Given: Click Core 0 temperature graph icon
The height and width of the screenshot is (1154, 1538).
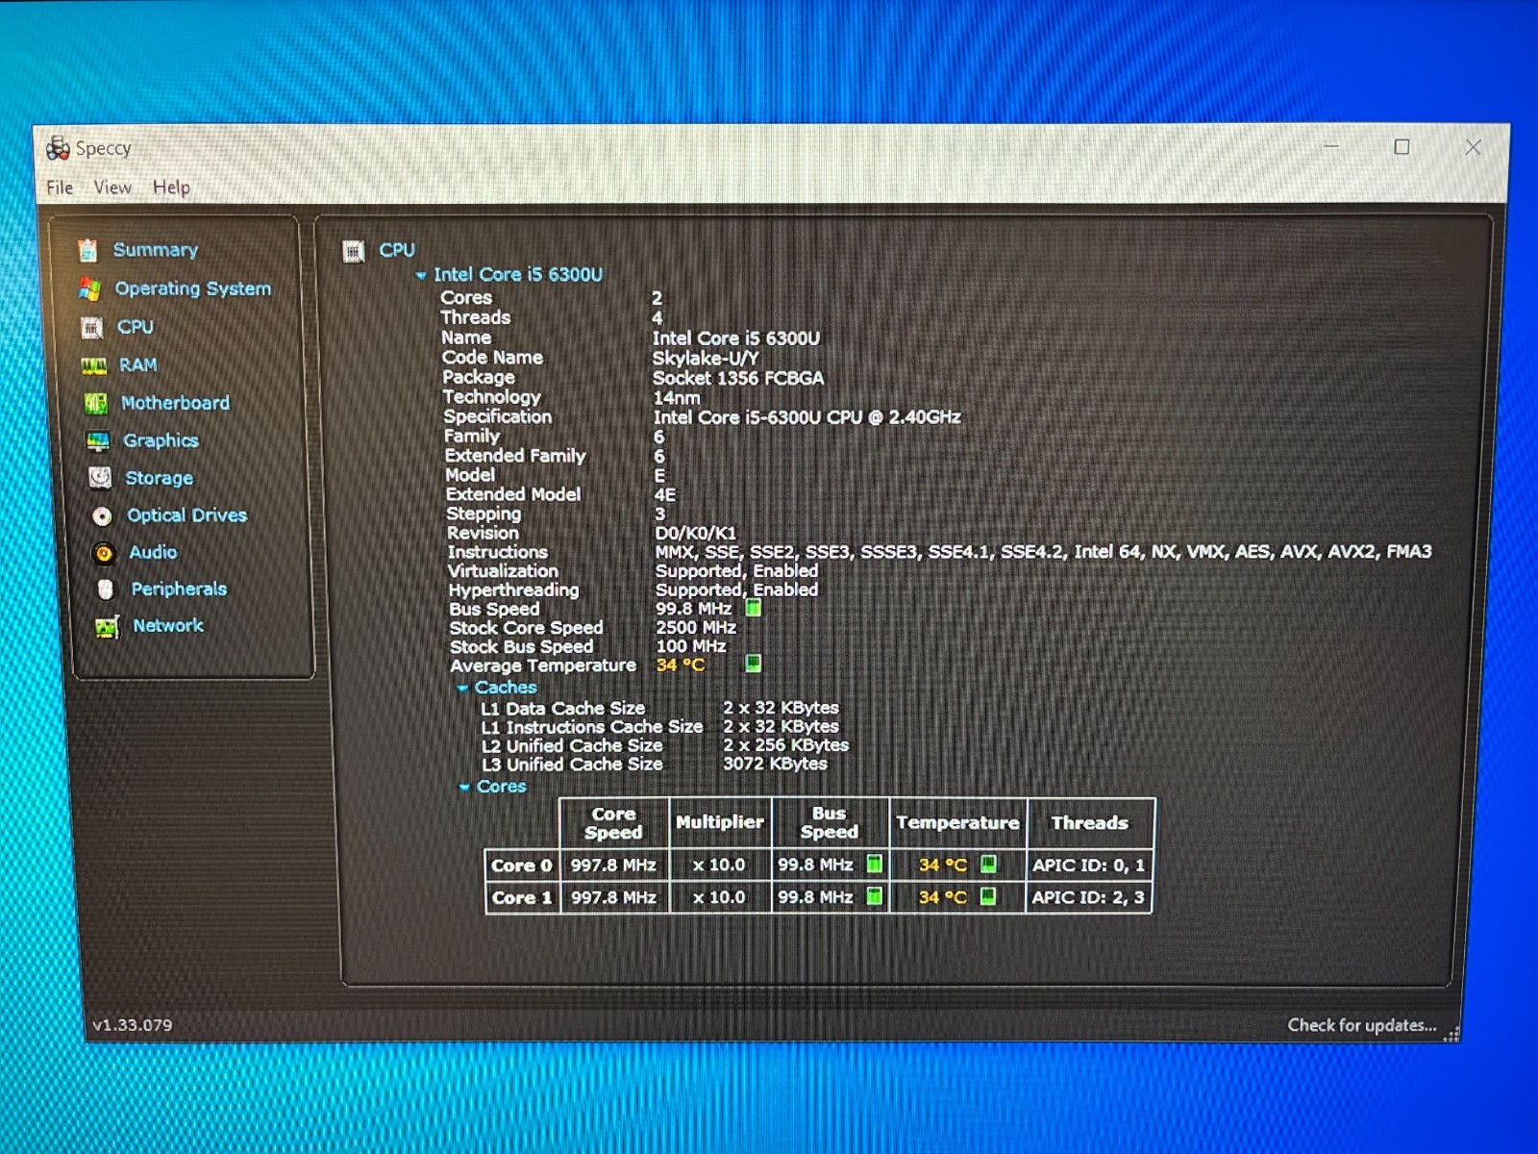Looking at the screenshot, I should (x=987, y=864).
